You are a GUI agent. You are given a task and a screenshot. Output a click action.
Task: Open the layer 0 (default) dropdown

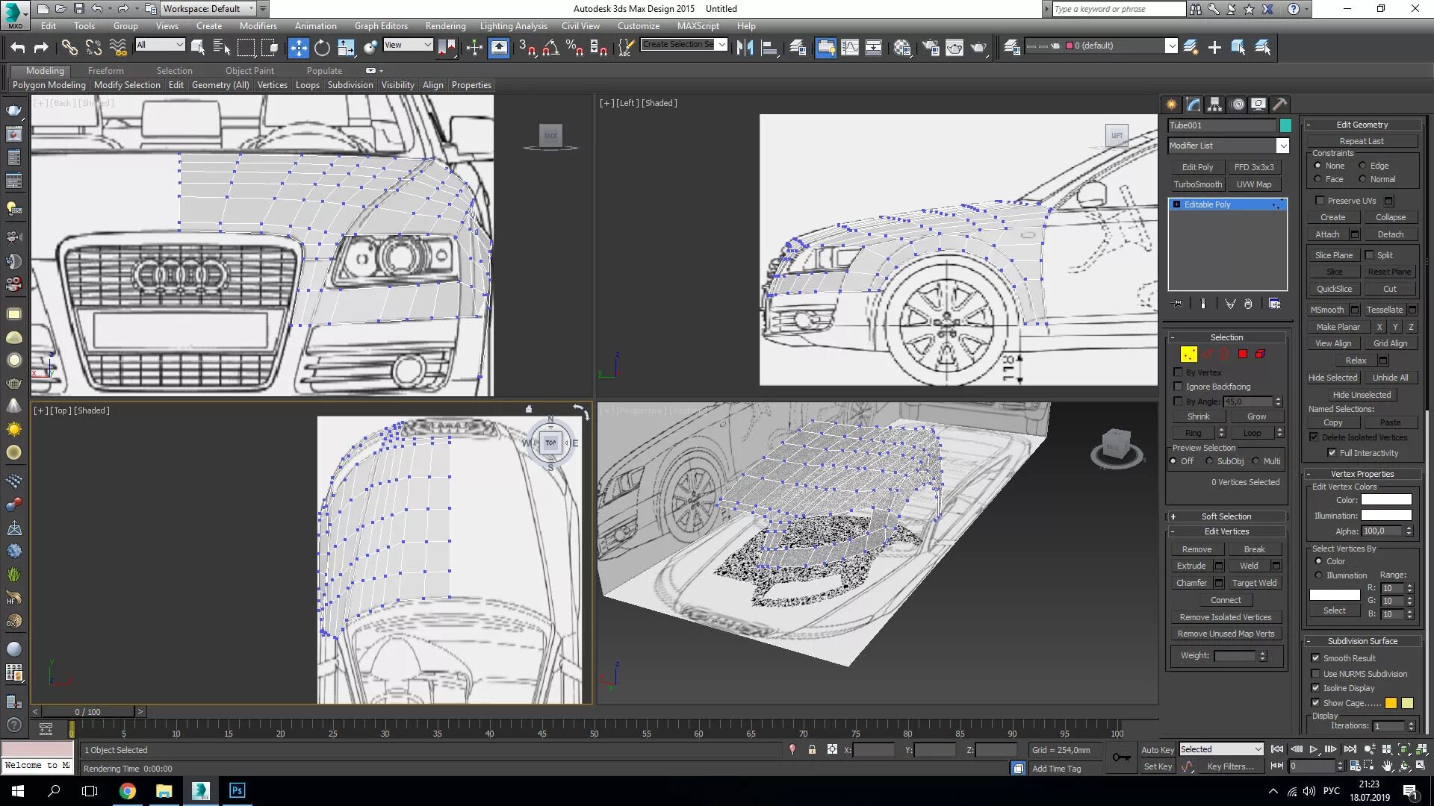pyautogui.click(x=1171, y=46)
